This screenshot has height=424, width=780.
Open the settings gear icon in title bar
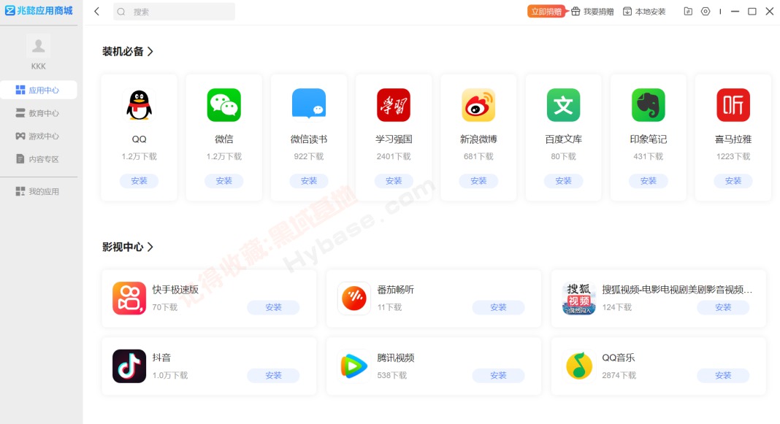click(706, 12)
